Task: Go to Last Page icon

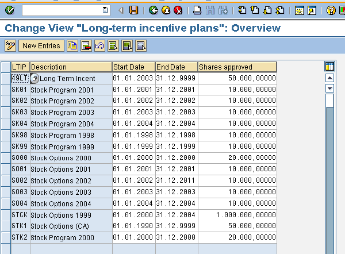Action: (x=280, y=10)
